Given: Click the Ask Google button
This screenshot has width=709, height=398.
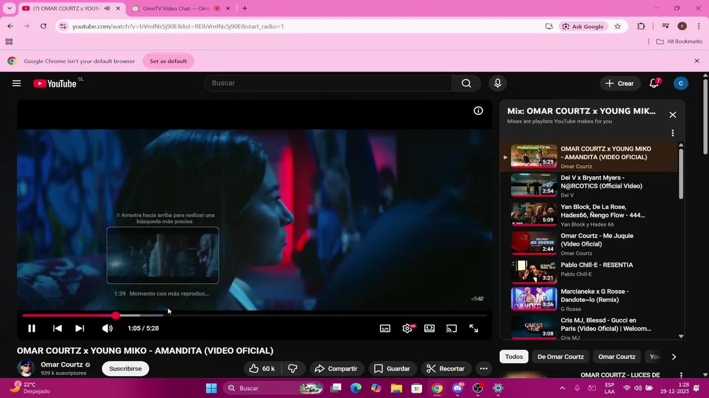Looking at the screenshot, I should click(583, 26).
